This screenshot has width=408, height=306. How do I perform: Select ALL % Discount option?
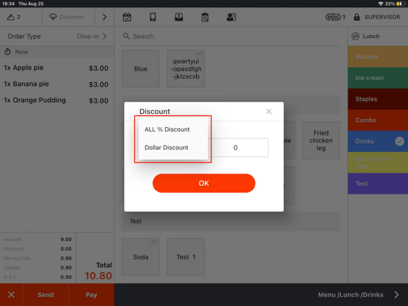click(167, 129)
